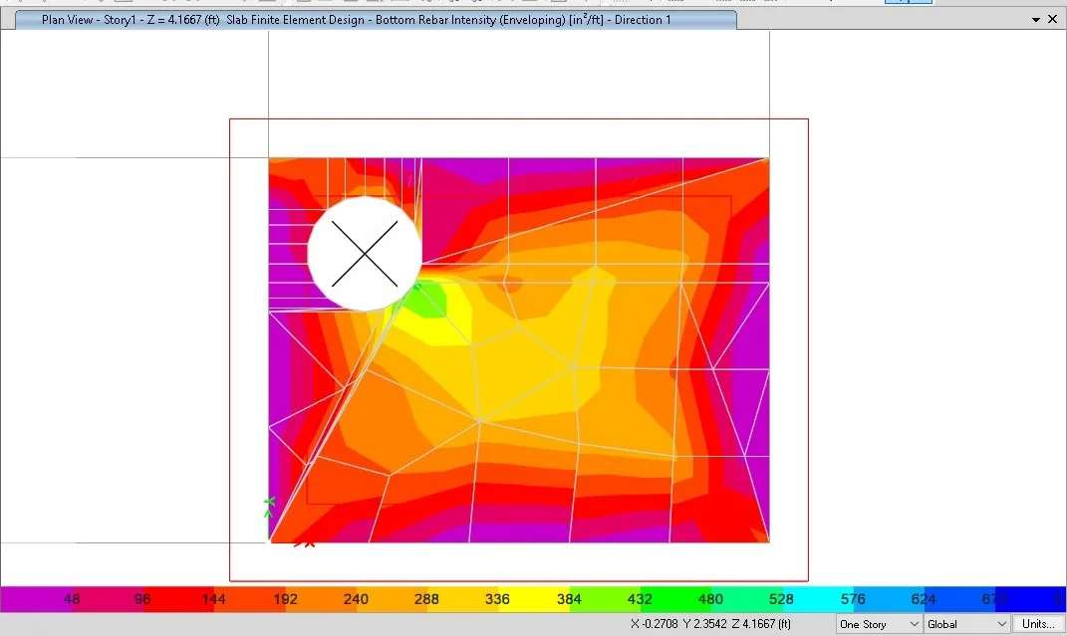Click legend value 432
The width and height of the screenshot is (1067, 636).
pyautogui.click(x=640, y=599)
